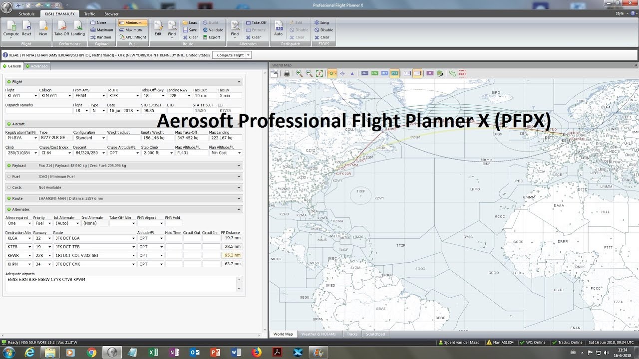The width and height of the screenshot is (639, 359).
Task: Open the Tracks tab below map
Action: 352,334
